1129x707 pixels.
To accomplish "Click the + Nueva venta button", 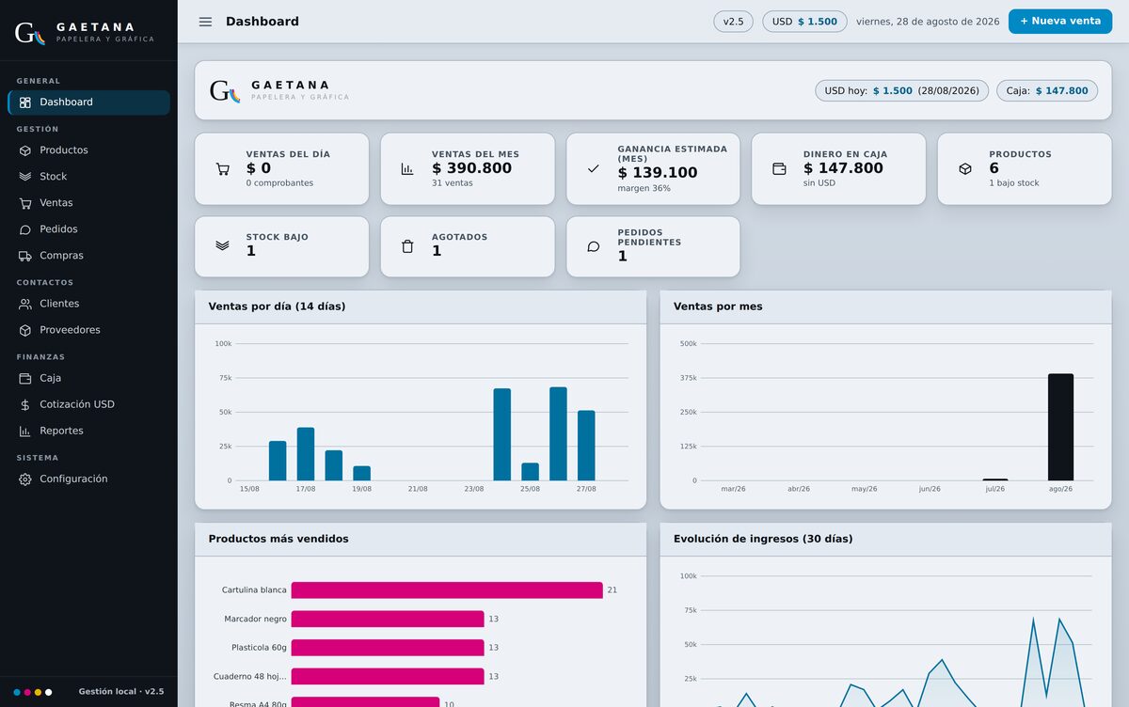I will coord(1060,22).
